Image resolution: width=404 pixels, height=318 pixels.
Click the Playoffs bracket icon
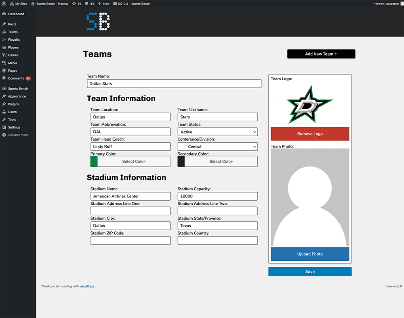(4, 39)
